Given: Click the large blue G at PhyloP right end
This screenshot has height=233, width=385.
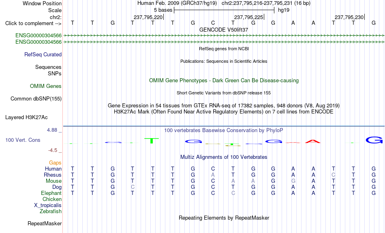Looking at the screenshot, I should [x=374, y=140].
